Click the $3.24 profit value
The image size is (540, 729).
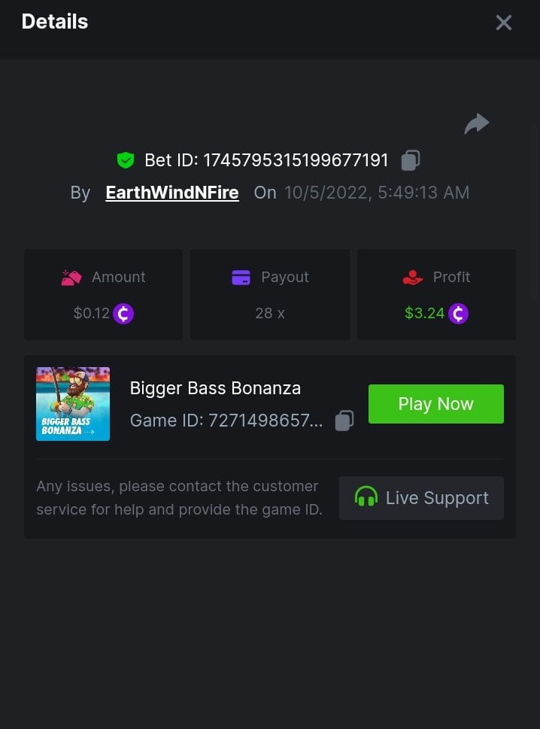[x=424, y=313]
